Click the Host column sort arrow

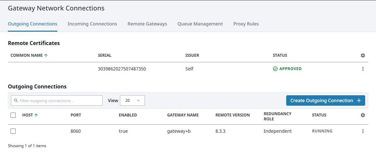click(x=36, y=115)
